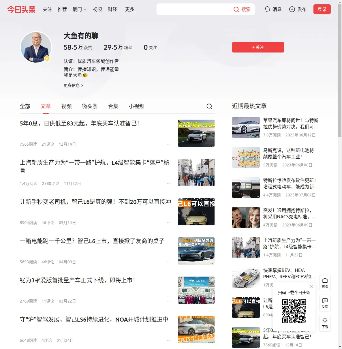Open hot article 突发！通用拥抱特斯拉
The width and height of the screenshot is (342, 349).
(x=290, y=213)
